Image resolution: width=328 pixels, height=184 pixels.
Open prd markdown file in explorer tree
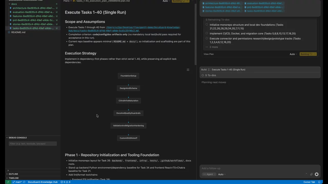click(33, 20)
